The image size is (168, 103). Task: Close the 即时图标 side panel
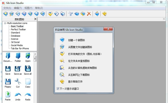coord(35,19)
